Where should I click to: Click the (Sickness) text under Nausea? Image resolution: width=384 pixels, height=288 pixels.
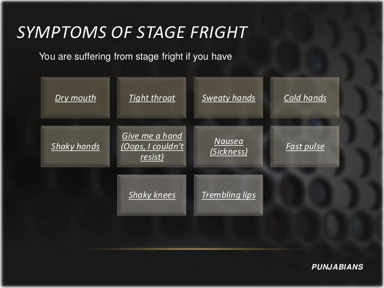(229, 151)
